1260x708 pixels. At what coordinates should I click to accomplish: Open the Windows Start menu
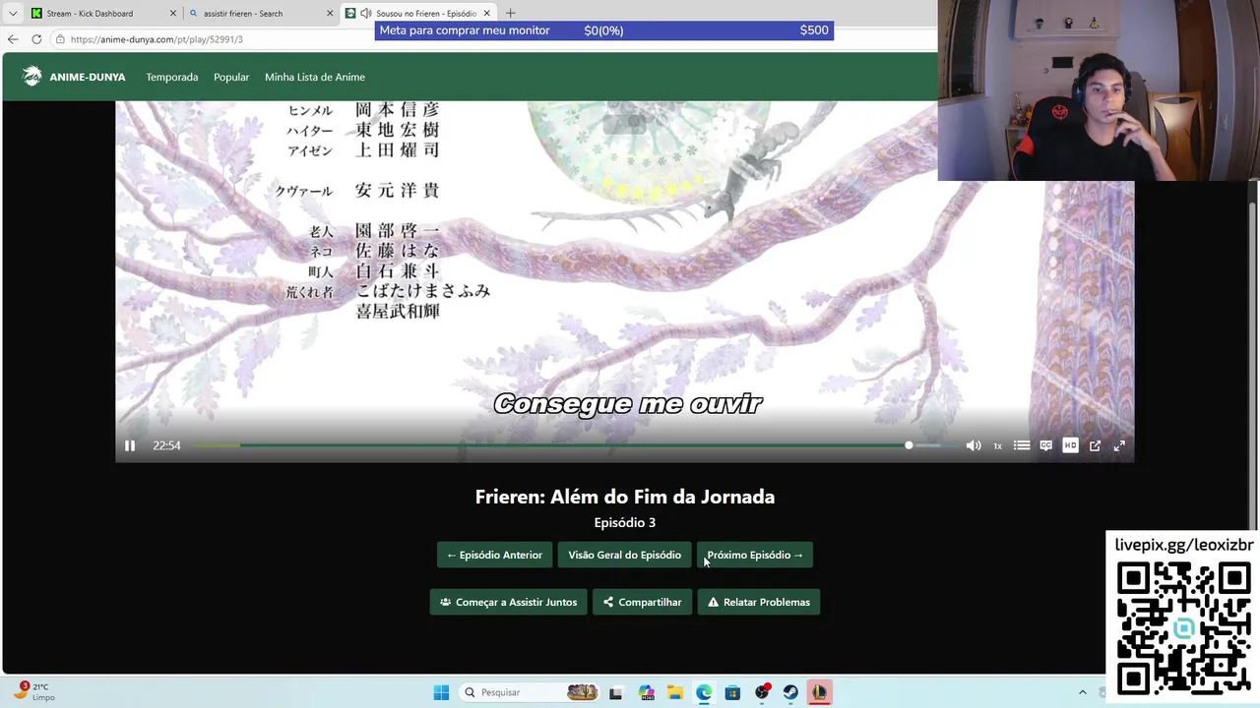pyautogui.click(x=441, y=692)
